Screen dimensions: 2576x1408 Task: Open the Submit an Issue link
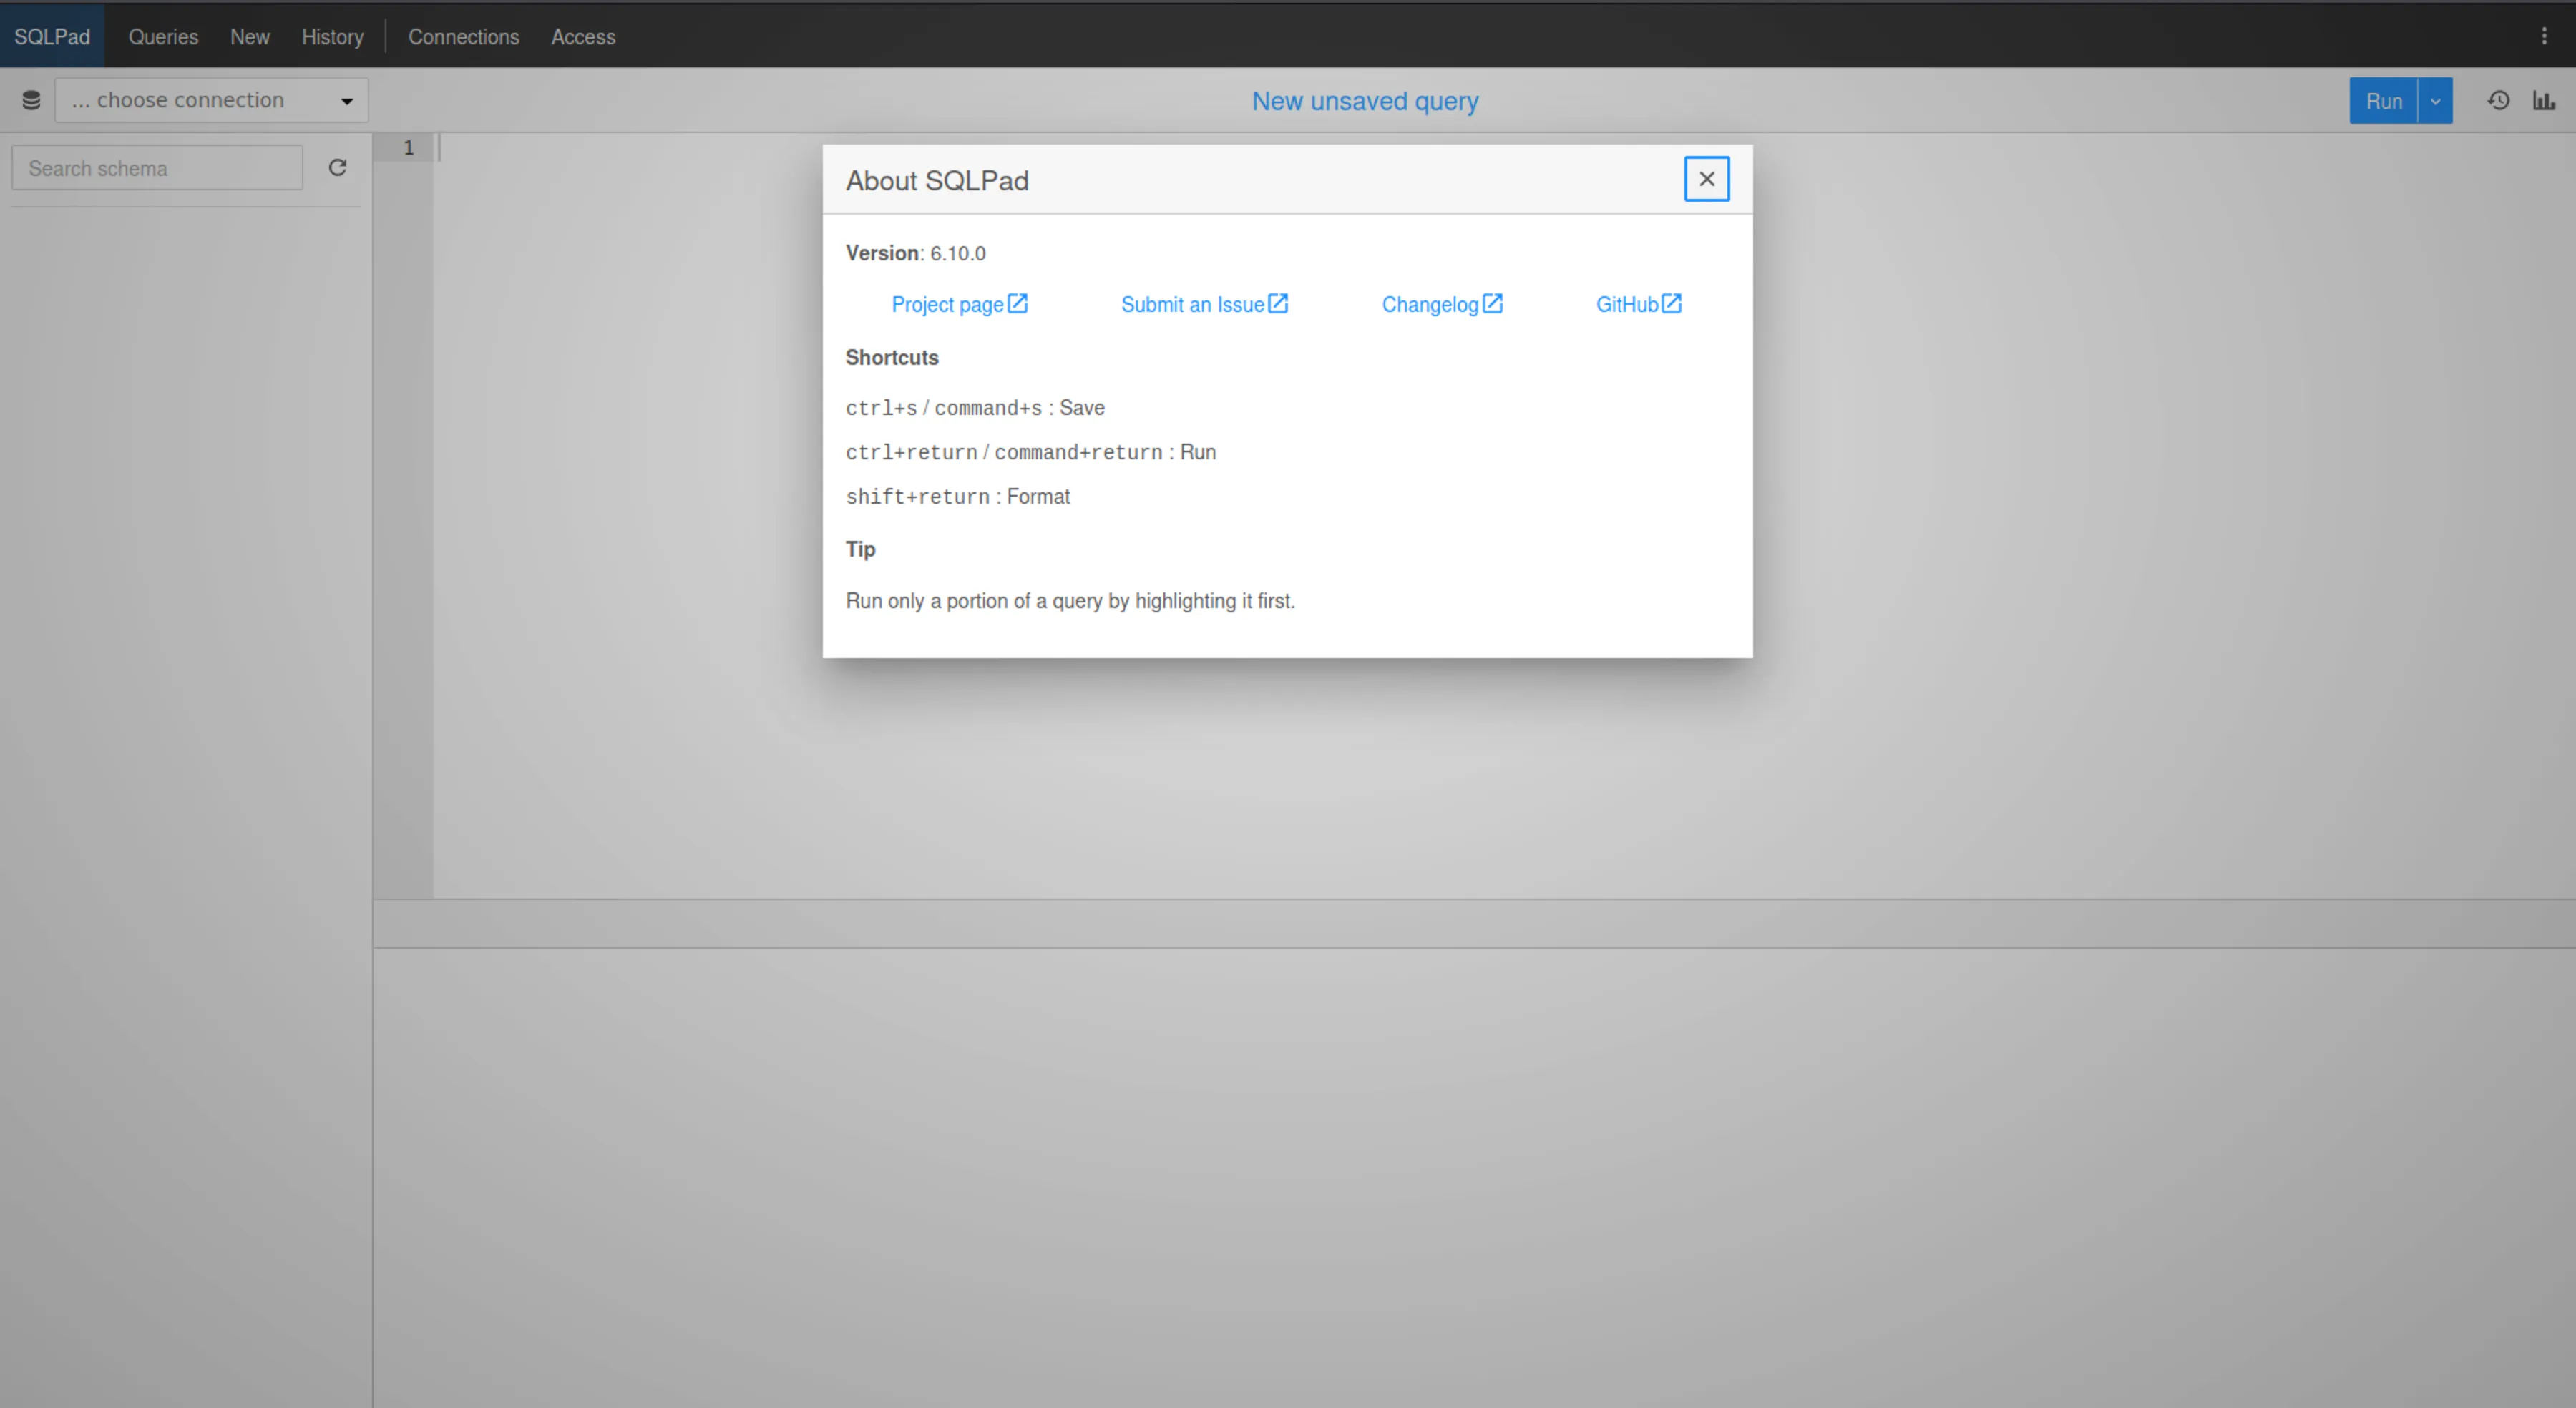(x=1204, y=304)
